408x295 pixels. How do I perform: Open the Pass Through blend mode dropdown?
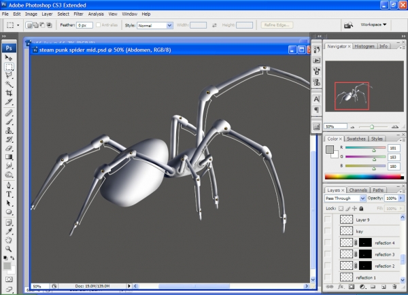pyautogui.click(x=345, y=198)
